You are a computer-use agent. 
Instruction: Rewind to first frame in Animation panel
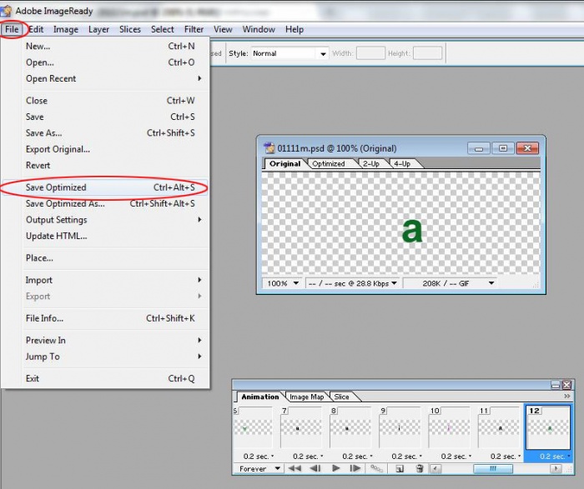pyautogui.click(x=295, y=469)
